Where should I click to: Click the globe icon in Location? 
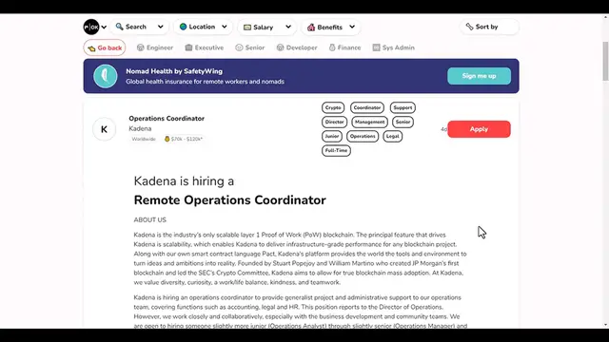coord(183,27)
